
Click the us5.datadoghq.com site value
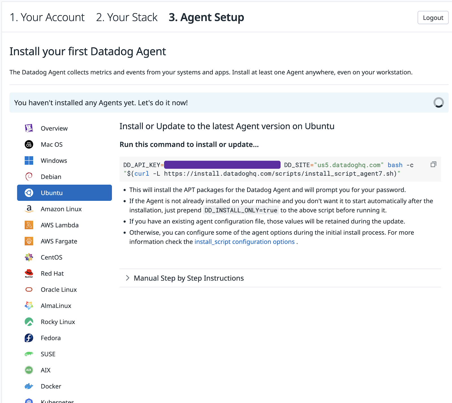coord(349,165)
